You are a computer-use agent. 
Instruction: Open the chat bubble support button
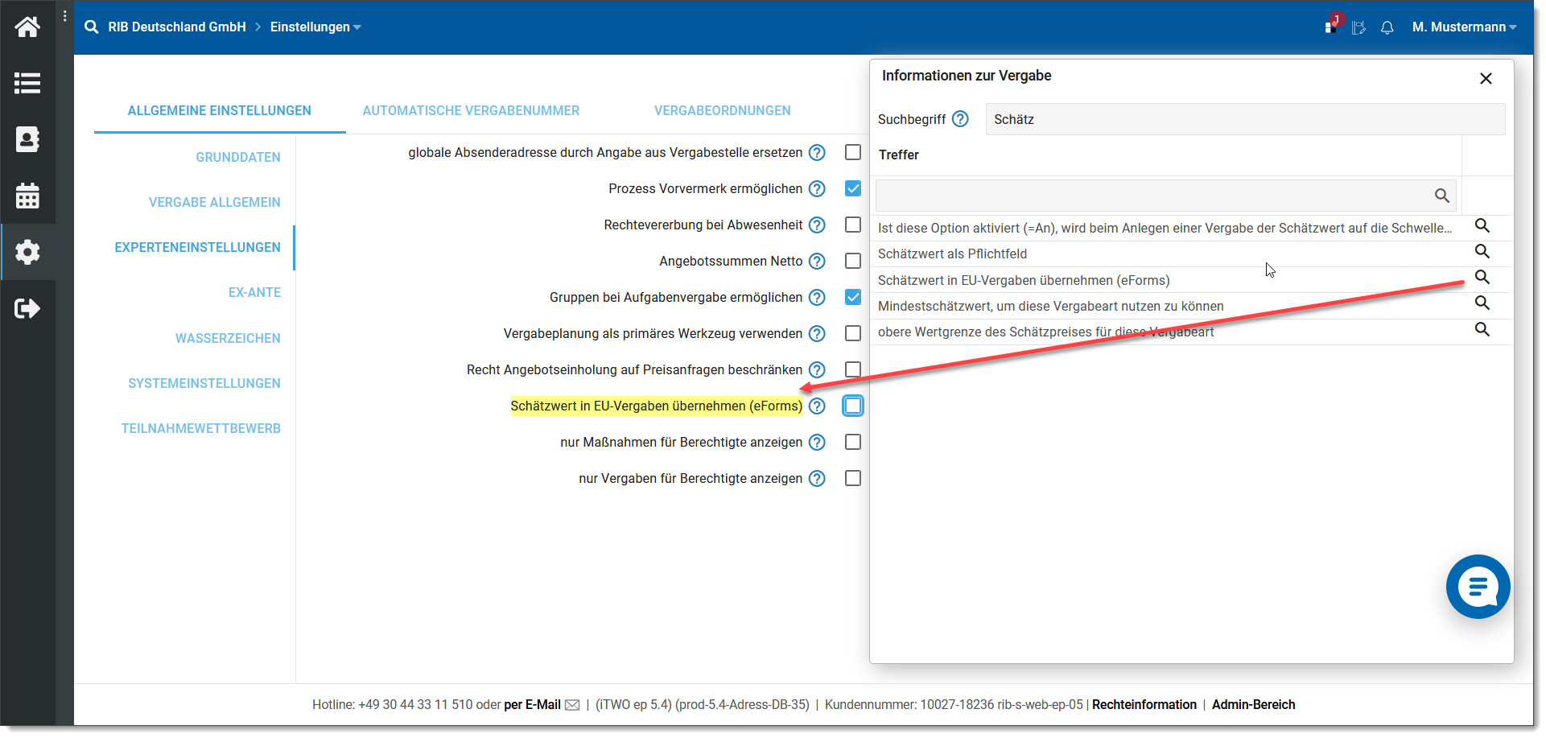click(x=1478, y=587)
